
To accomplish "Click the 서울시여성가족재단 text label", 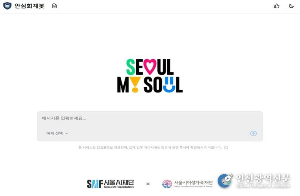I will 193,182.
